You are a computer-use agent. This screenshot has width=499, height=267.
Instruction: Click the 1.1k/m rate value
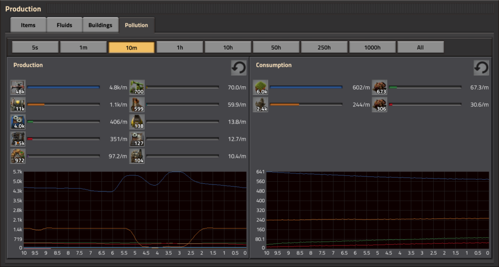(118, 105)
